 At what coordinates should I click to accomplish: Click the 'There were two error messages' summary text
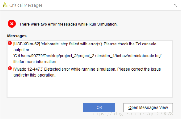68,24
